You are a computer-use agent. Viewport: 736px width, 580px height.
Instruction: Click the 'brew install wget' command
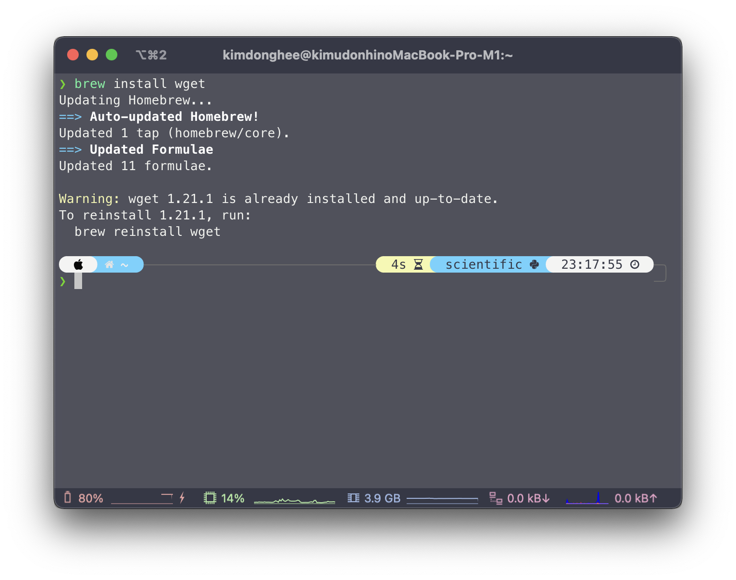coord(140,84)
